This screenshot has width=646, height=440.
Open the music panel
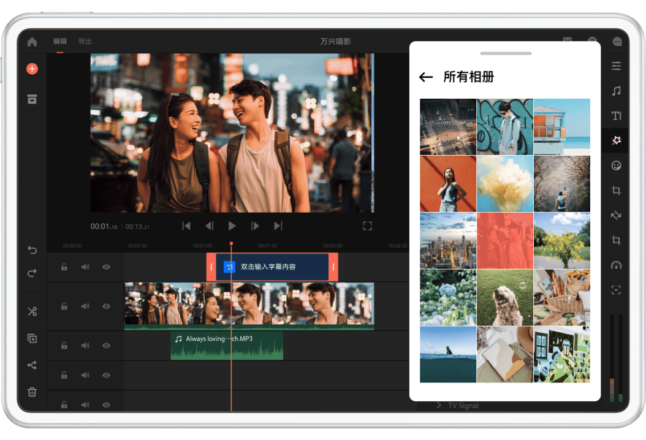click(x=615, y=91)
